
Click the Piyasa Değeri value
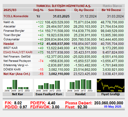tap(109, 103)
